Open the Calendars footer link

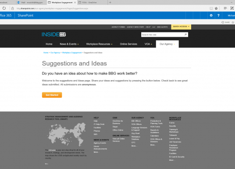(x=154, y=136)
